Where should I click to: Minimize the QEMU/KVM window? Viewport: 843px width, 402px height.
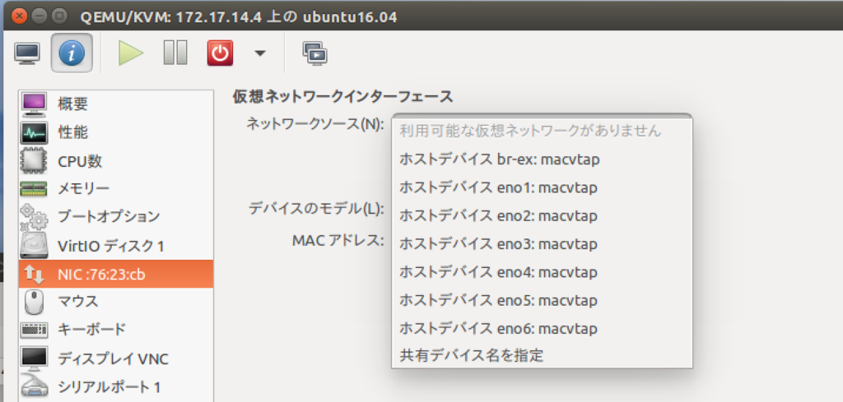tap(40, 16)
